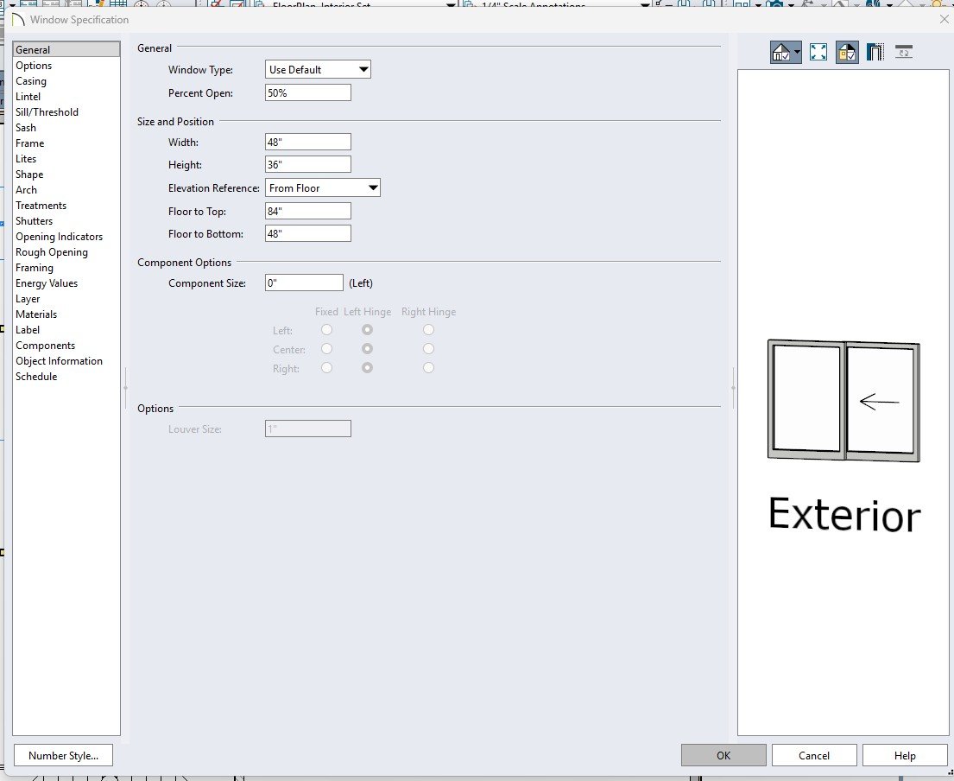Click the Percent Open input field
Screen dimensions: 954x781
click(x=307, y=93)
